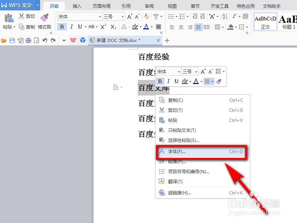Align text left in ribbon
The height and width of the screenshot is (223, 297).
click(172, 27)
